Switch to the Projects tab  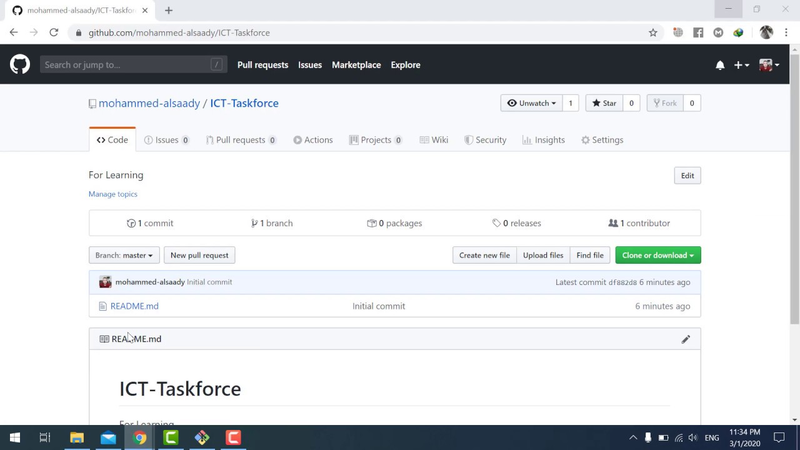coord(376,140)
